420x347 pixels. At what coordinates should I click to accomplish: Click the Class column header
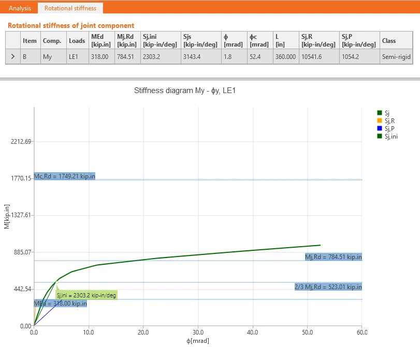pos(396,40)
